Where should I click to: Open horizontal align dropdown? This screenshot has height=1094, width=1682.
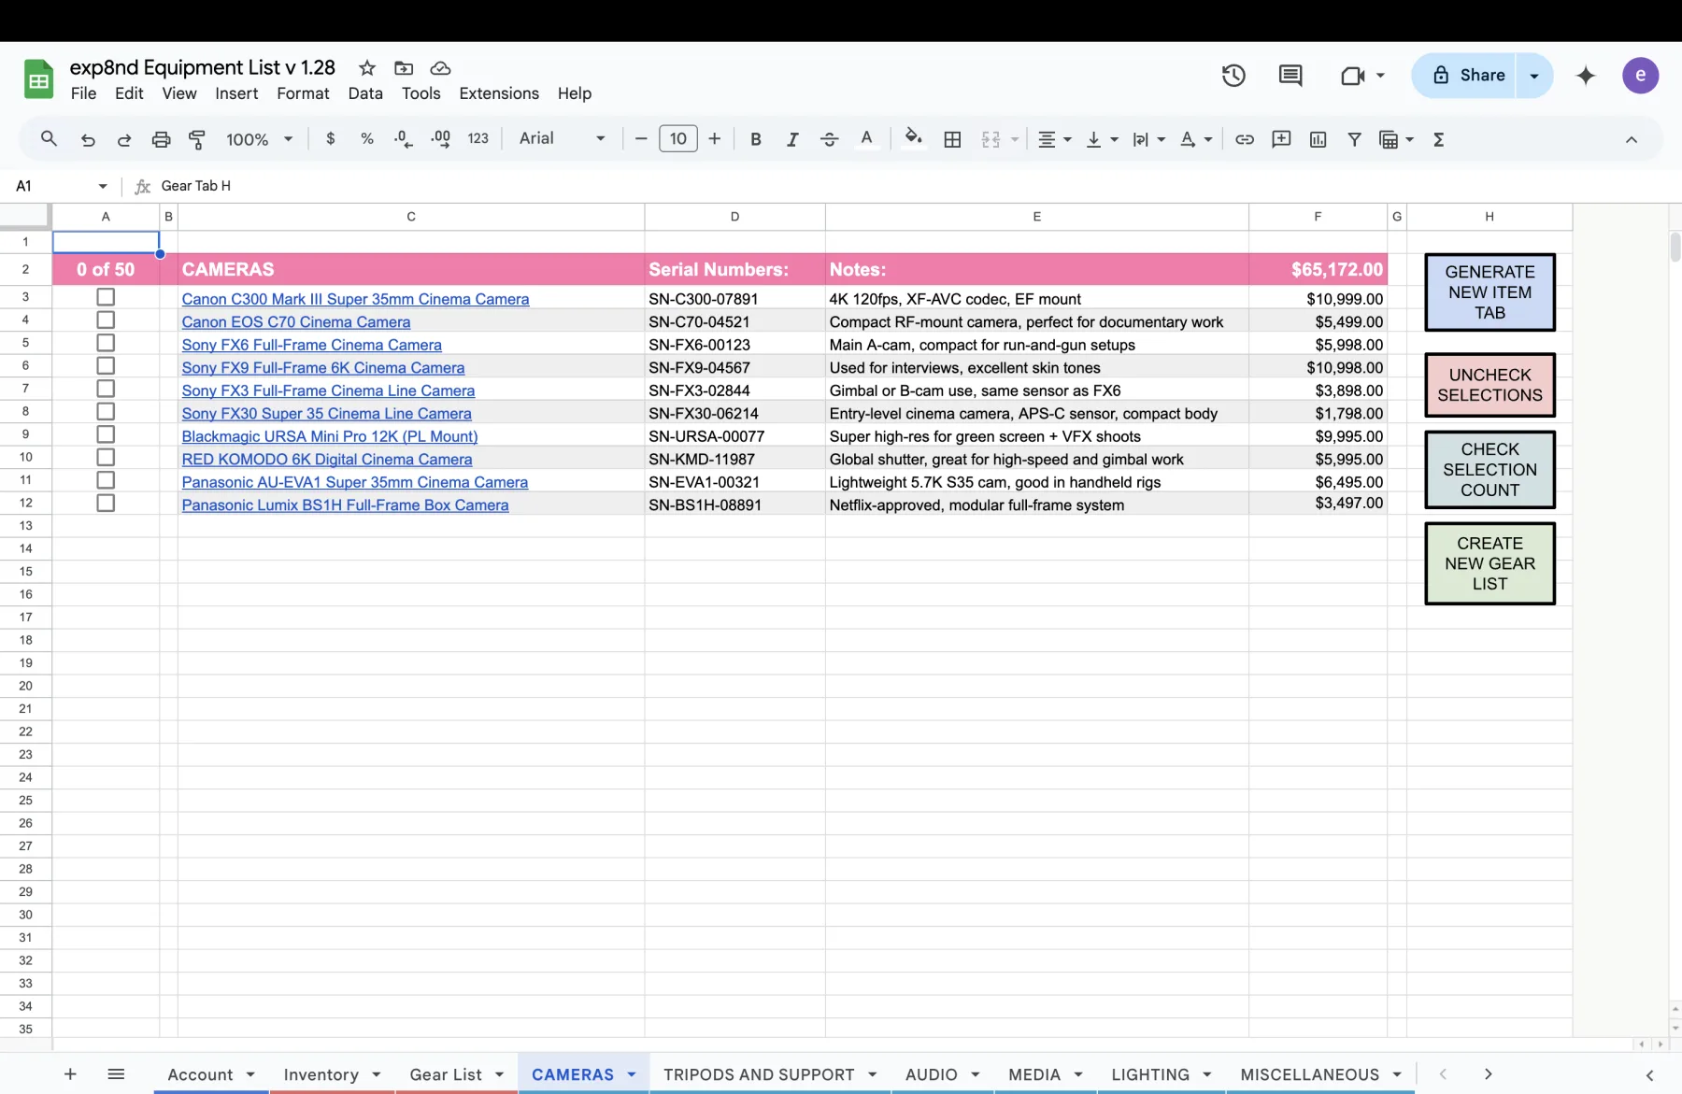(x=1055, y=139)
